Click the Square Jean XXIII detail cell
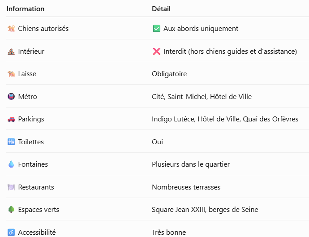Viewport: 309px width, 237px height. click(205, 210)
